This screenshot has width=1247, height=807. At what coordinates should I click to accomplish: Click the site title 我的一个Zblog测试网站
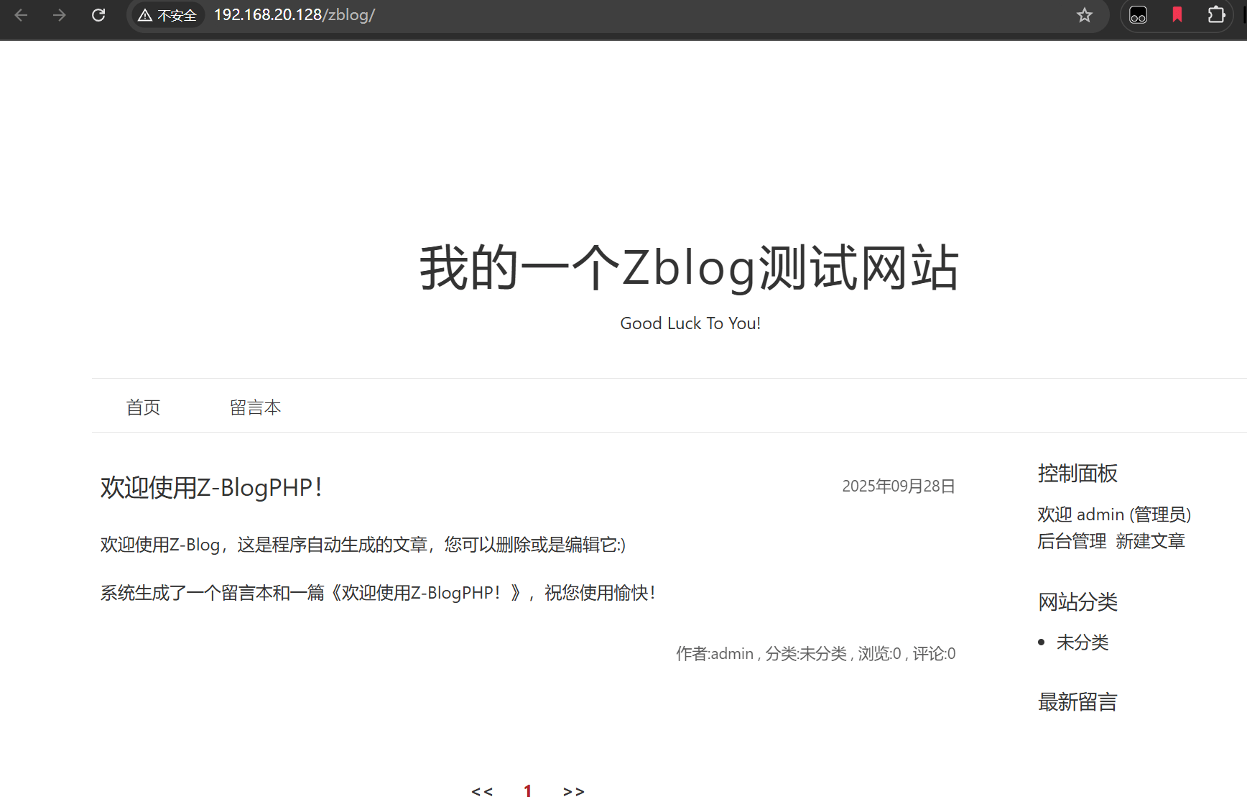[690, 268]
